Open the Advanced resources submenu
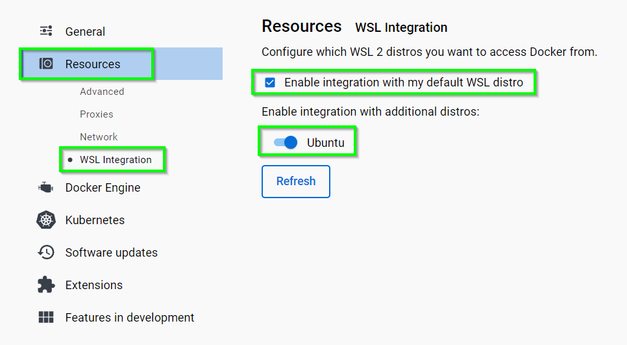The height and width of the screenshot is (345, 627). pyautogui.click(x=102, y=92)
